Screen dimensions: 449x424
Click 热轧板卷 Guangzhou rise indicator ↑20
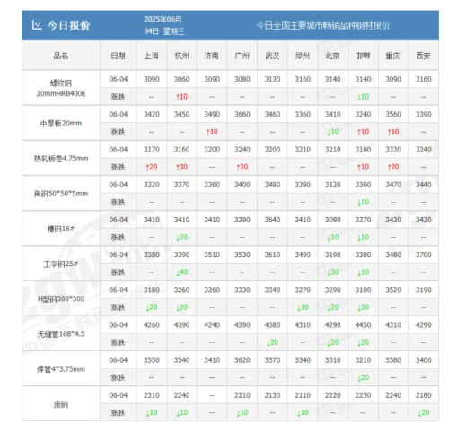(242, 167)
